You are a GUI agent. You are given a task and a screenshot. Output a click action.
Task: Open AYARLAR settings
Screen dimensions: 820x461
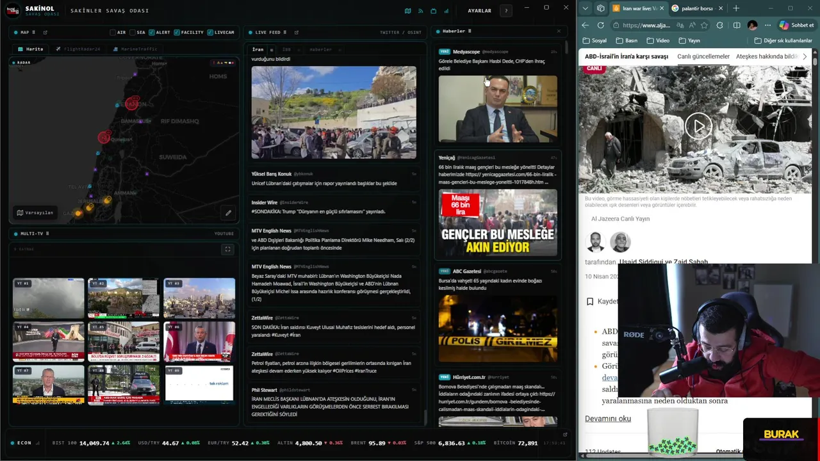click(479, 11)
